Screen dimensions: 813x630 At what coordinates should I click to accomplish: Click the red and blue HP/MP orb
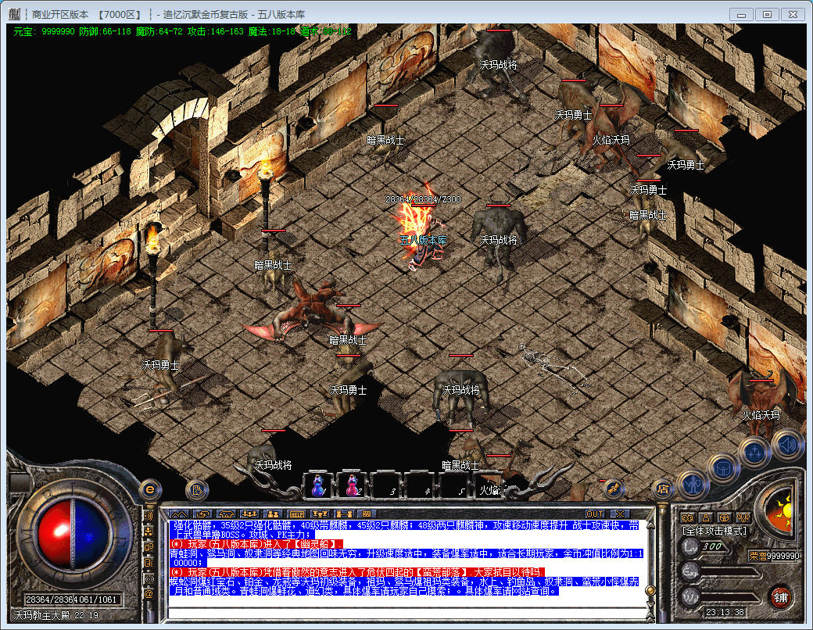pos(72,534)
